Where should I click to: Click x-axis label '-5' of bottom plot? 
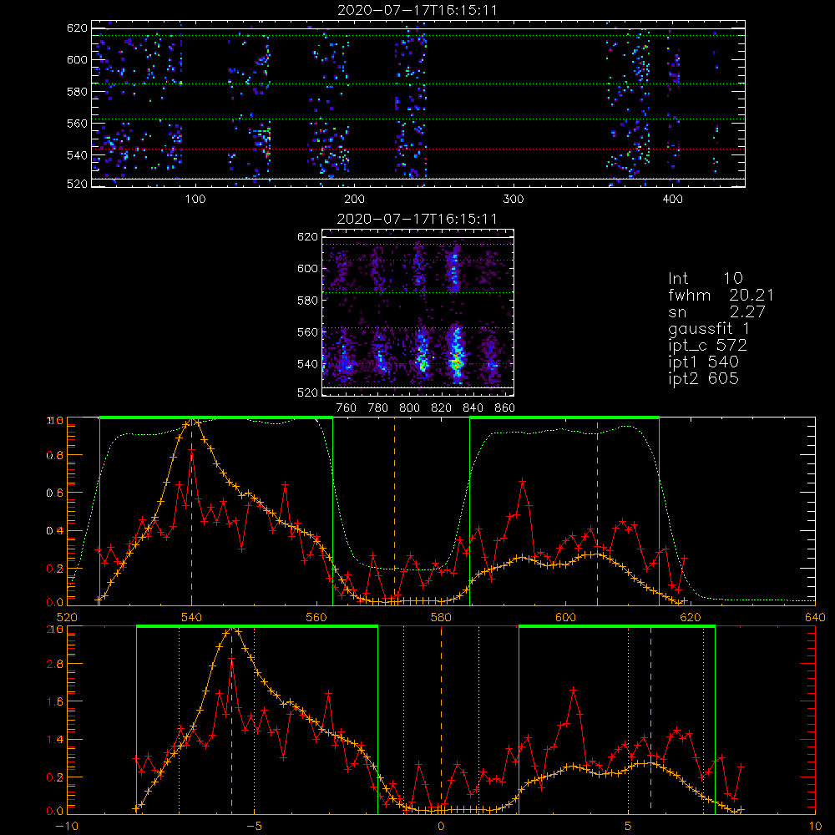(254, 827)
